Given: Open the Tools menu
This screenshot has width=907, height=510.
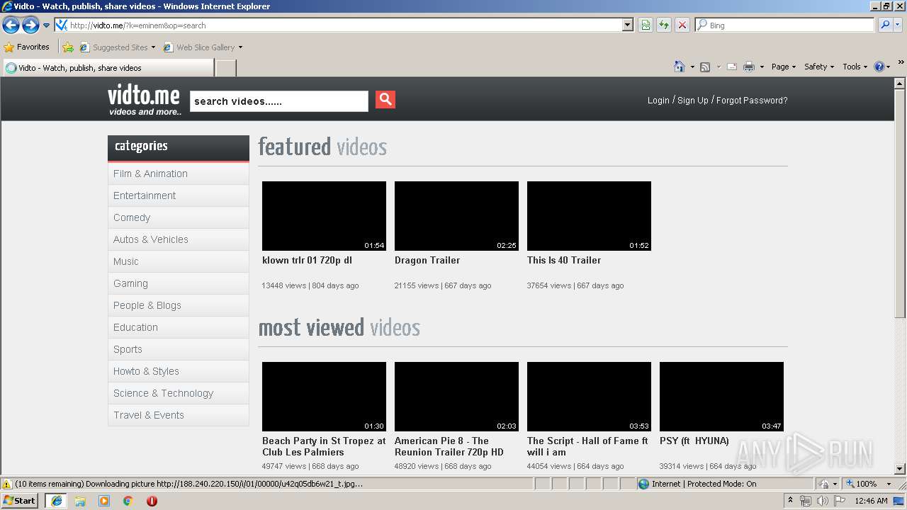Looking at the screenshot, I should (855, 67).
